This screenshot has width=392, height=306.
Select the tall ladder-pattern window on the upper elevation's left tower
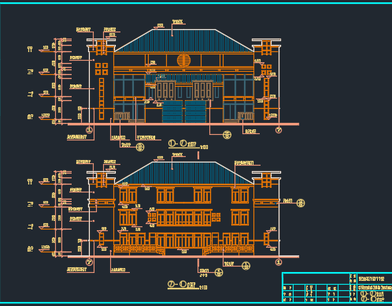coord(102,99)
